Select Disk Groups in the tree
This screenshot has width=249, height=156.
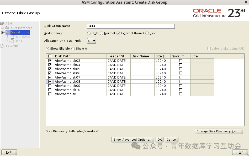[x=20, y=32]
